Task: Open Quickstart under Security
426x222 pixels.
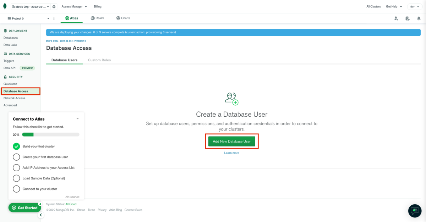Action: pyautogui.click(x=10, y=84)
